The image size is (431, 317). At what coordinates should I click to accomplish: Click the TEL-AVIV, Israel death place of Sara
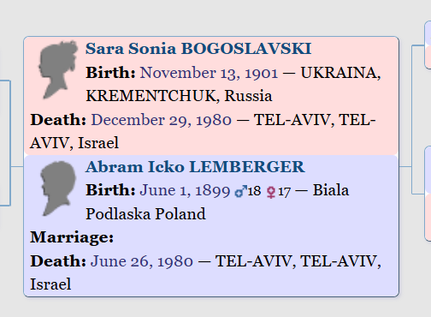203,131
